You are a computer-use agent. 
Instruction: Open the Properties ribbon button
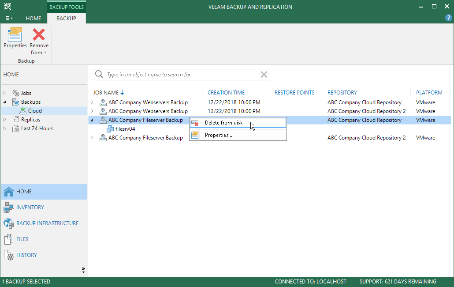click(x=15, y=38)
